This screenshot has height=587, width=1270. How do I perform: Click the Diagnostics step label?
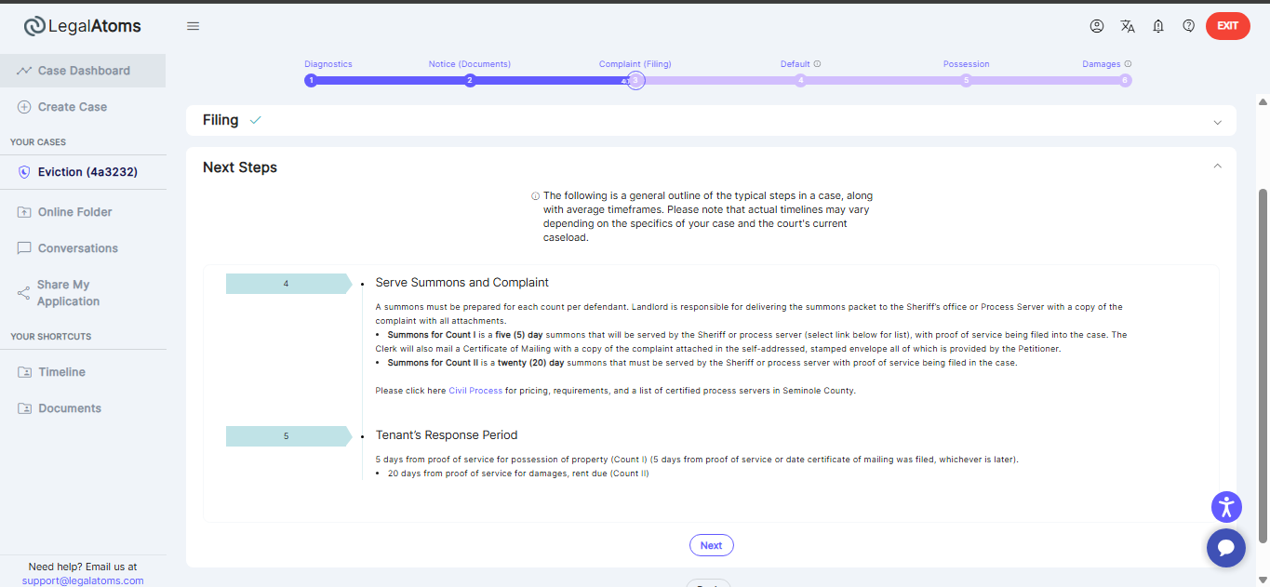pyautogui.click(x=328, y=64)
